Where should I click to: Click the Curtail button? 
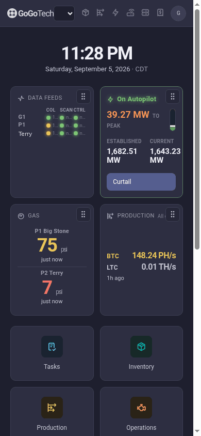[x=141, y=182]
